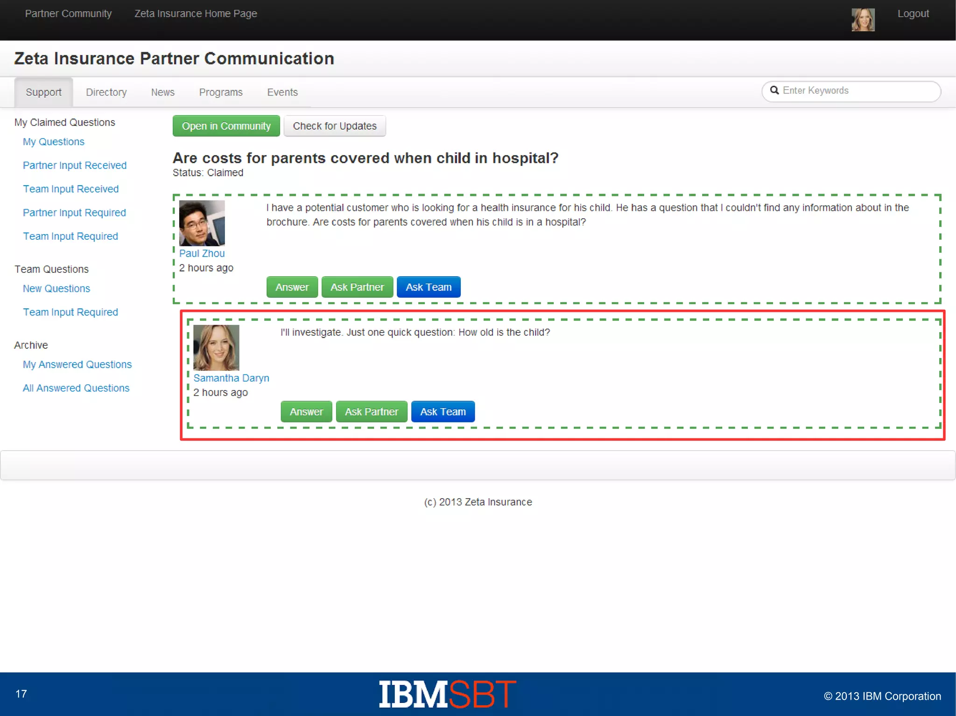Click Answer on Paul Zhou's post

292,287
